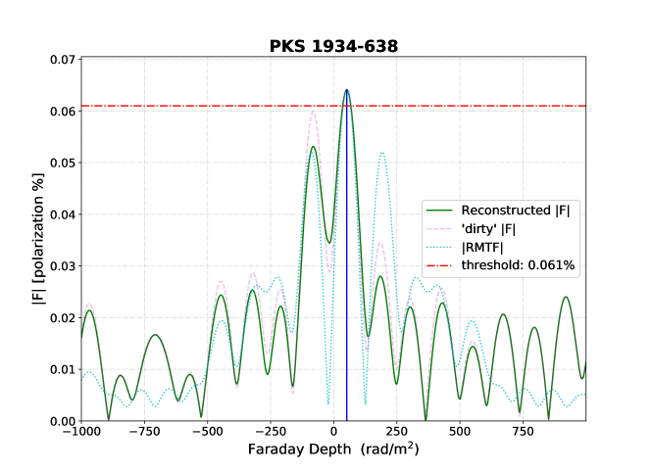The image size is (651, 473).
Task: Click cyan dotted sample beside |RMTF|
Action: (x=439, y=247)
